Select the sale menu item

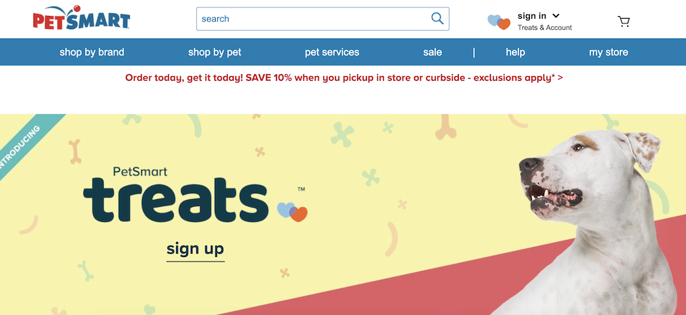(432, 52)
